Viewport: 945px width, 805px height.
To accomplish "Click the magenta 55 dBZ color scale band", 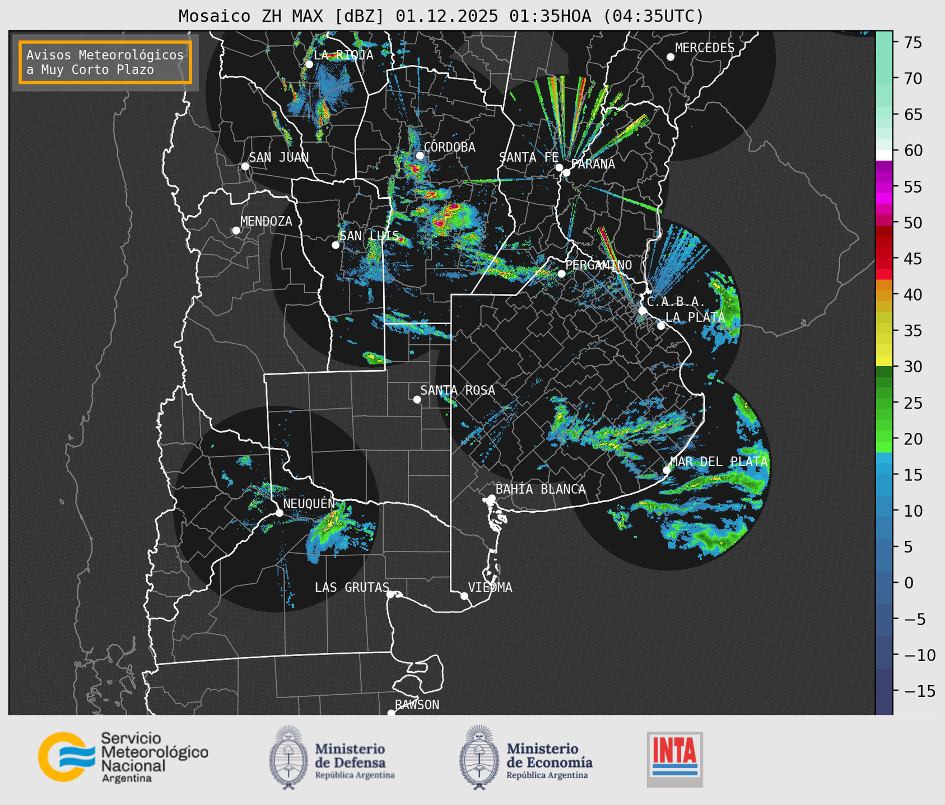I will (x=884, y=188).
